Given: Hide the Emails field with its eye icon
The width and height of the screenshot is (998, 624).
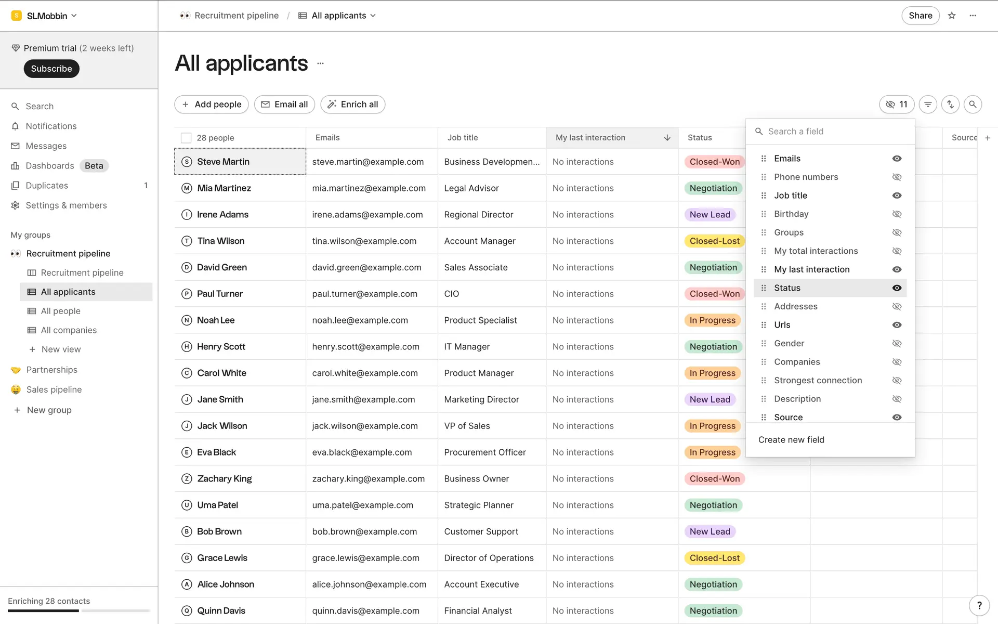Looking at the screenshot, I should (x=897, y=159).
